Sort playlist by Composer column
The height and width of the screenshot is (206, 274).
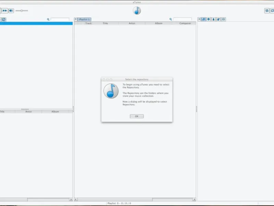point(185,23)
